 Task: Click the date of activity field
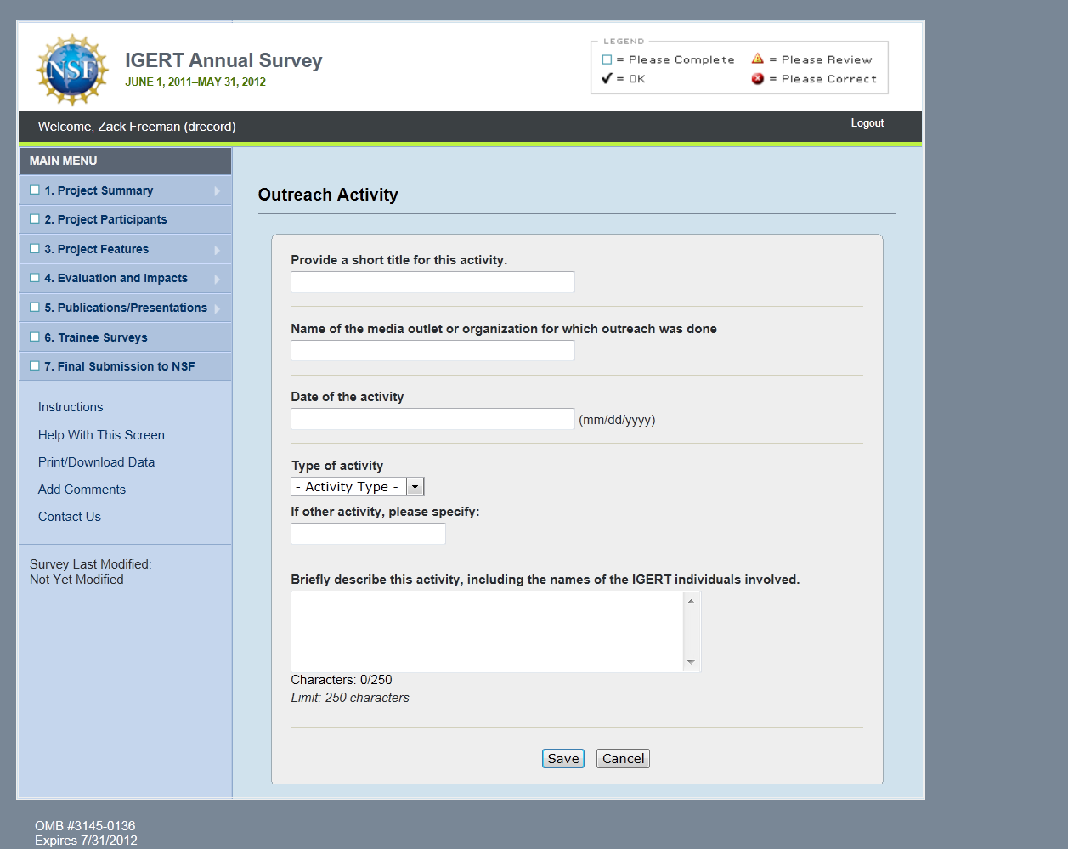[432, 419]
